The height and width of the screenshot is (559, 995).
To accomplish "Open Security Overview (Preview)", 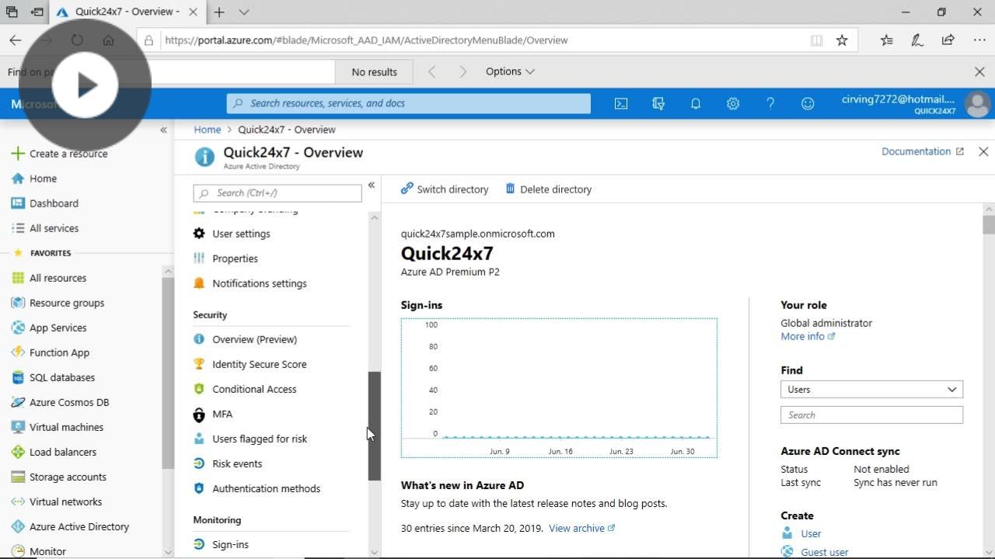I will click(245, 339).
